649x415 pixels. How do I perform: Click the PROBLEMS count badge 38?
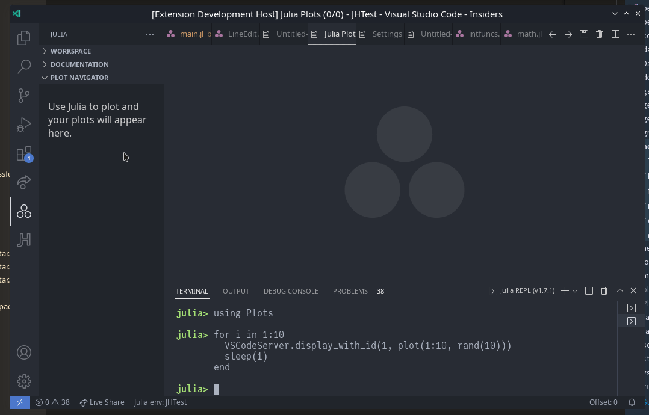[380, 292]
